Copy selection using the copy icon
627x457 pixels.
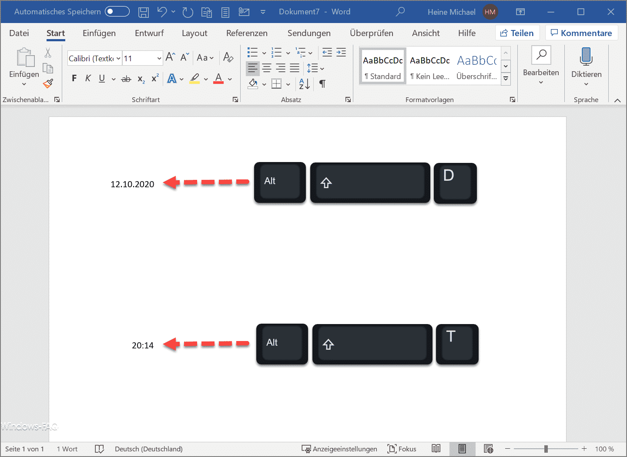[x=48, y=68]
